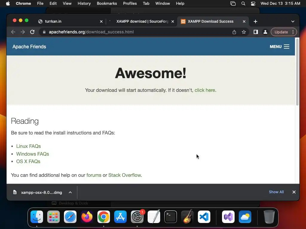Click the Update button in Chrome toolbar
The height and width of the screenshot is (229, 306).
(281, 32)
